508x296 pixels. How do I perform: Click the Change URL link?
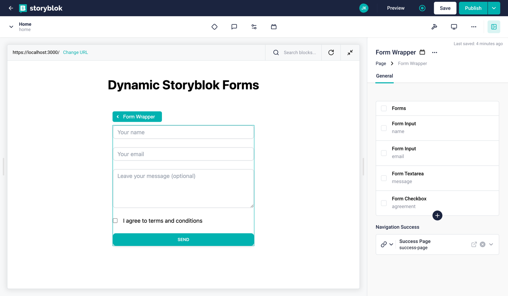pos(76,52)
